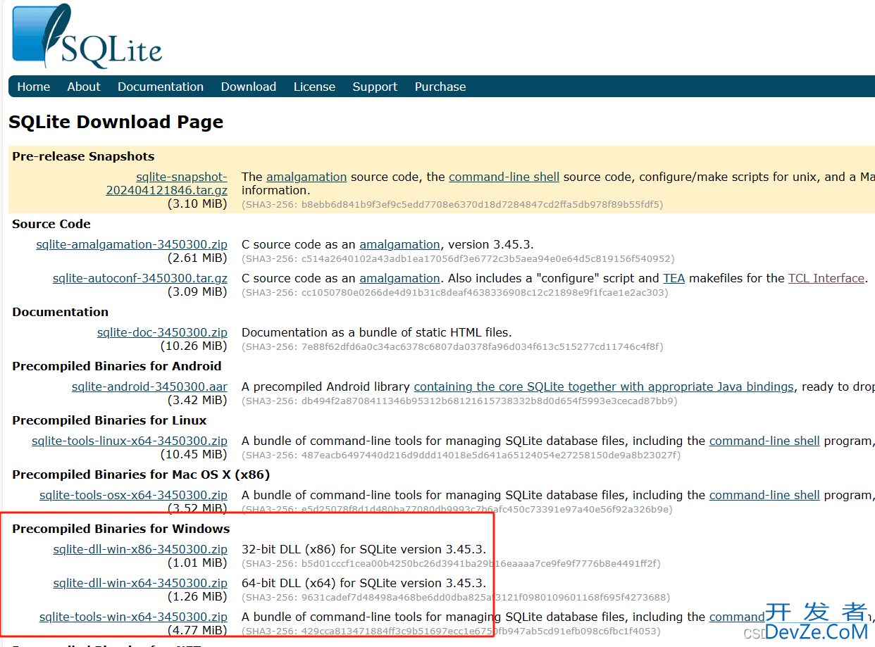Open the License page
Viewport: 875px width, 647px height.
[x=314, y=87]
